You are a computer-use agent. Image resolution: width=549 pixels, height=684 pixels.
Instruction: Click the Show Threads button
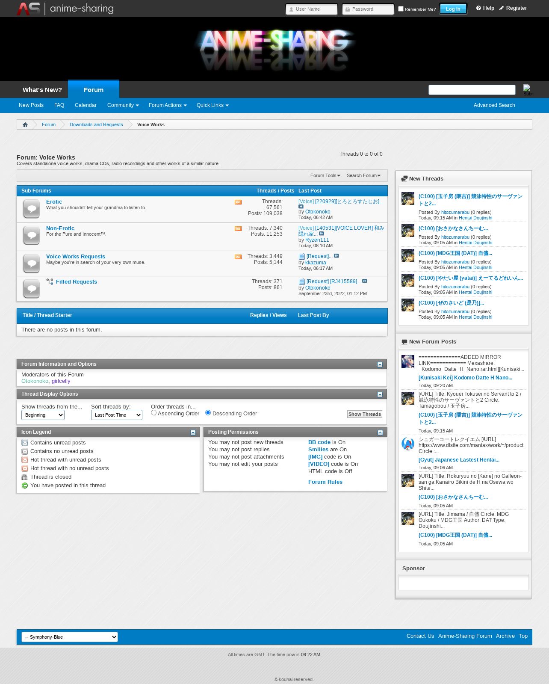pyautogui.click(x=364, y=414)
